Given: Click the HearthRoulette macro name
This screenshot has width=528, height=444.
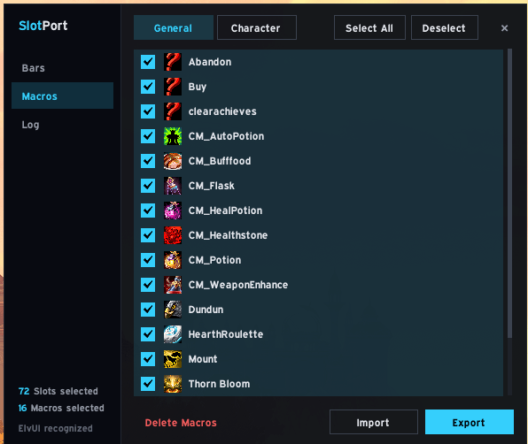Looking at the screenshot, I should coord(226,334).
